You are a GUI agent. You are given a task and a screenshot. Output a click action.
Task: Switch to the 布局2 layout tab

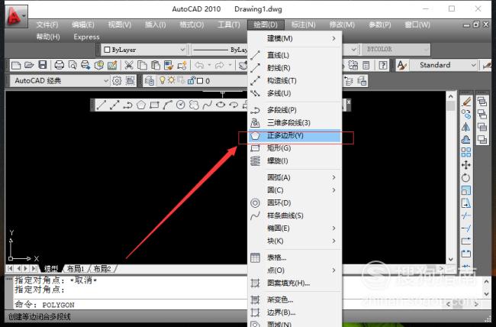[102, 269]
